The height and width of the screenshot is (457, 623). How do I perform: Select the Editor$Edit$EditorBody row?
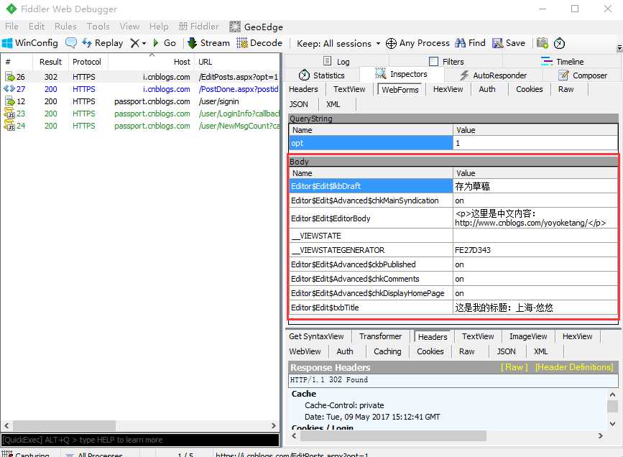453,218
